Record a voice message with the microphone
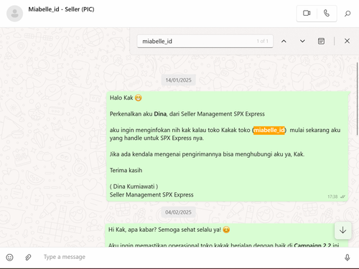 click(348, 258)
